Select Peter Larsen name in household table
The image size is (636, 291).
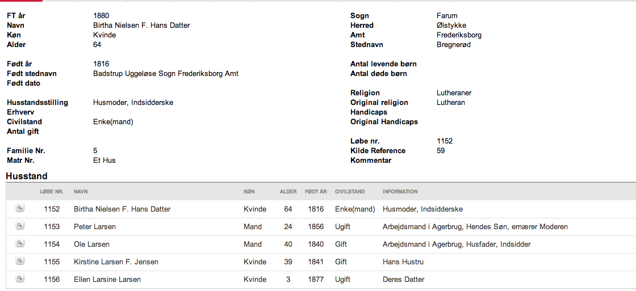[x=94, y=227]
